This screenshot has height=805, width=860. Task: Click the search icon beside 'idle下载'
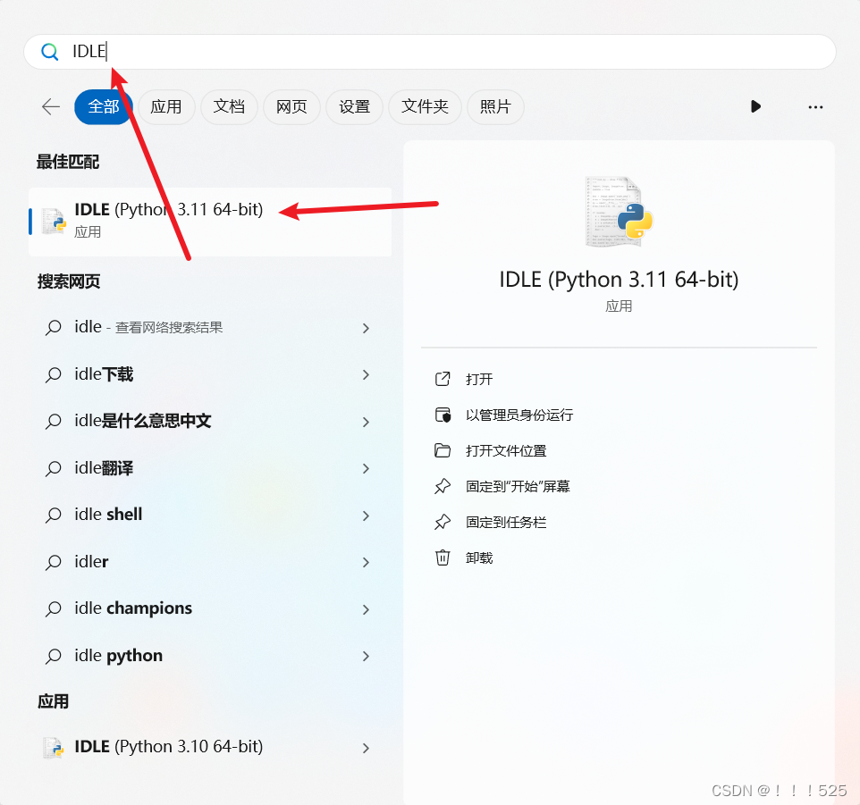tap(54, 375)
